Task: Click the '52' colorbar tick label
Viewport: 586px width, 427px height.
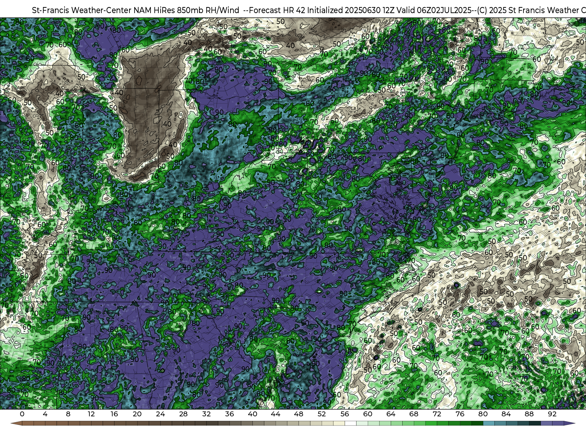Action: coord(322,414)
